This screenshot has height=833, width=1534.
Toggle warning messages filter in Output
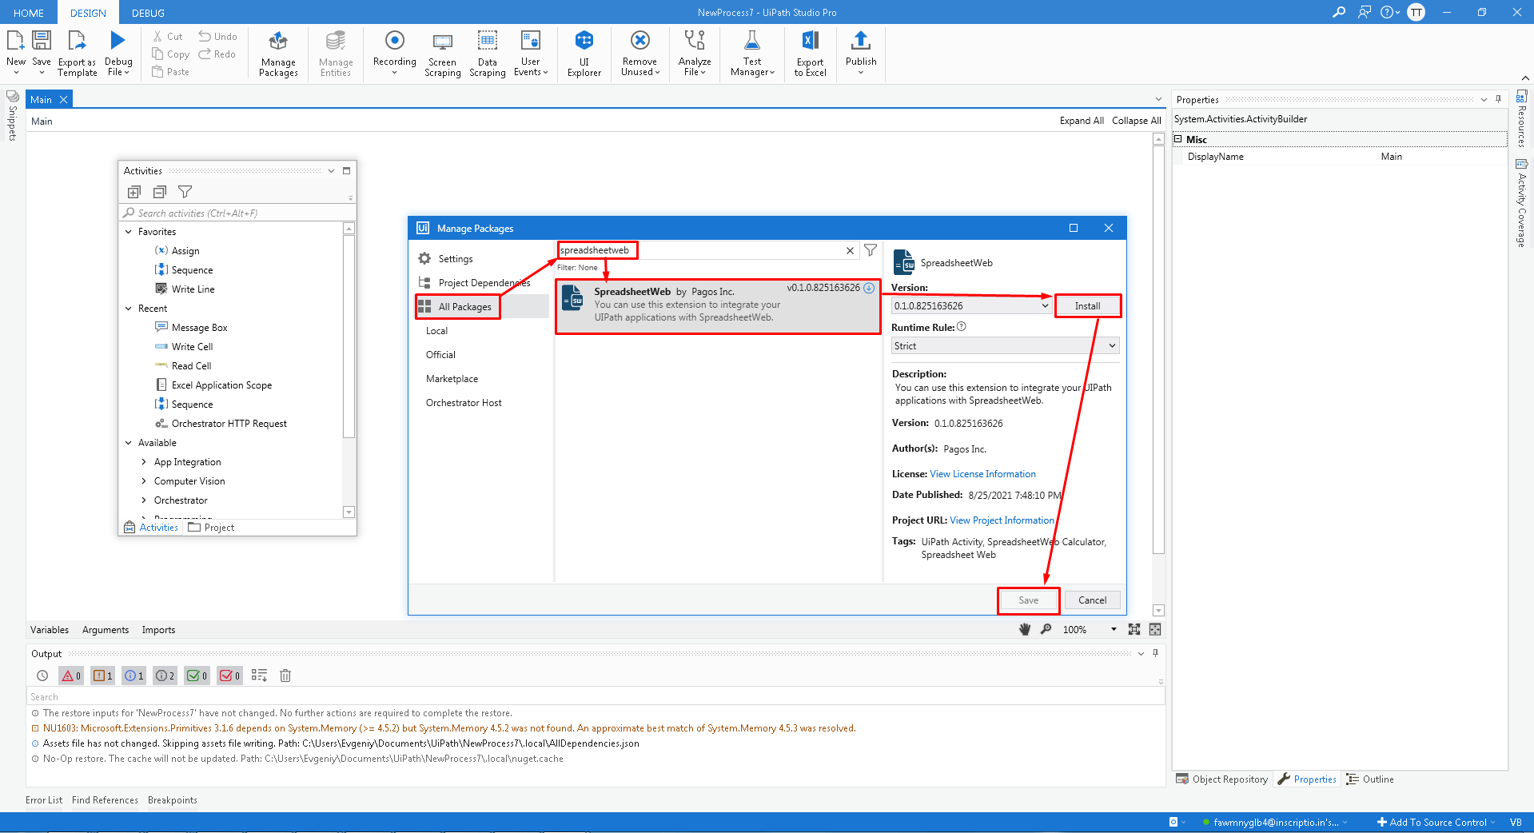pyautogui.click(x=103, y=676)
